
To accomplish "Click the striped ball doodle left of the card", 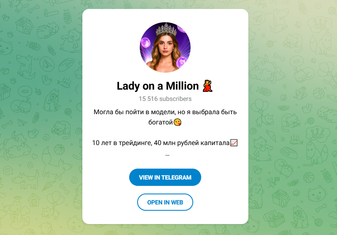I will coord(59,149).
